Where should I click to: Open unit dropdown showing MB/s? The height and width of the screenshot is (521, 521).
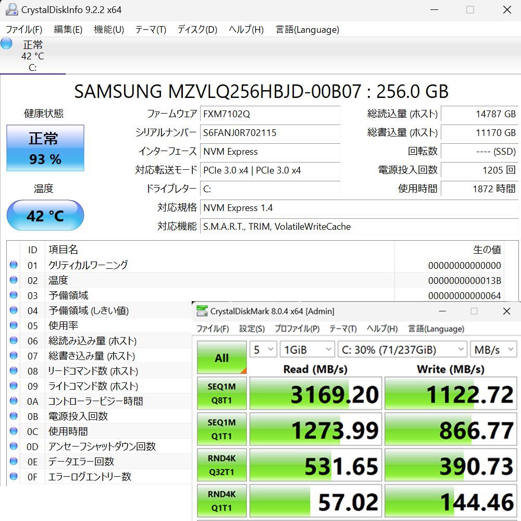(x=493, y=350)
